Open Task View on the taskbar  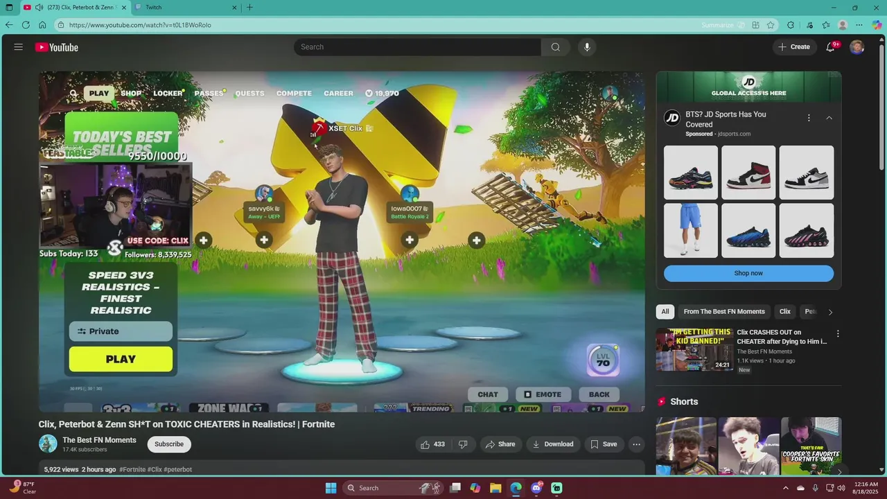(455, 488)
